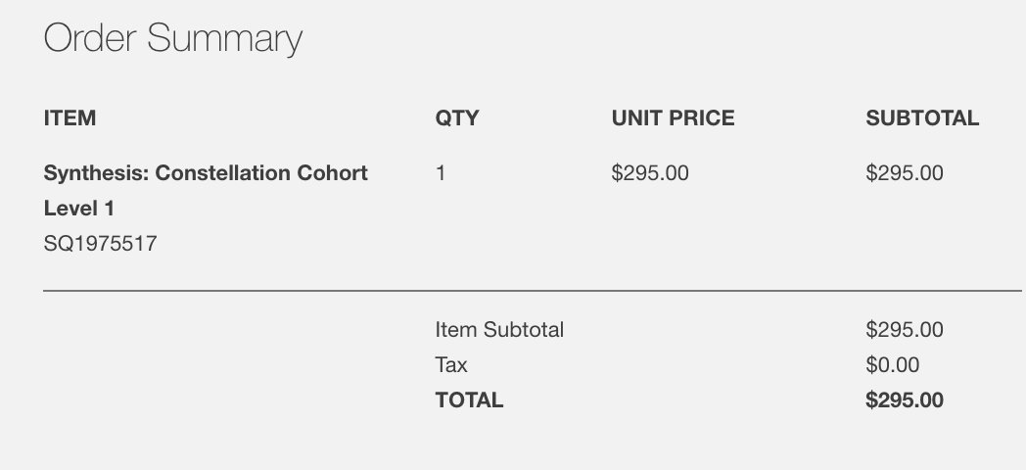Image resolution: width=1026 pixels, height=470 pixels.
Task: Click the Item Subtotal label
Action: (499, 330)
